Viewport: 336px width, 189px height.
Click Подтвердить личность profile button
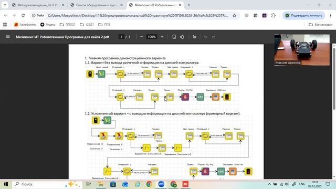pos(304,15)
